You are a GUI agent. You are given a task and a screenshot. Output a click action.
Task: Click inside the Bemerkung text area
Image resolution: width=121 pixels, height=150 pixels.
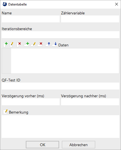pos(60,127)
